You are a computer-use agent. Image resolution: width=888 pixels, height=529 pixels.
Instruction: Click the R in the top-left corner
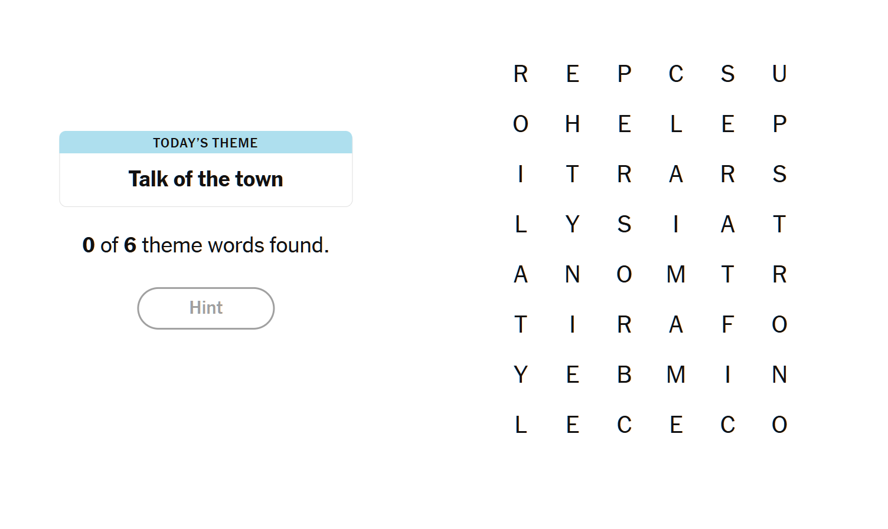520,74
